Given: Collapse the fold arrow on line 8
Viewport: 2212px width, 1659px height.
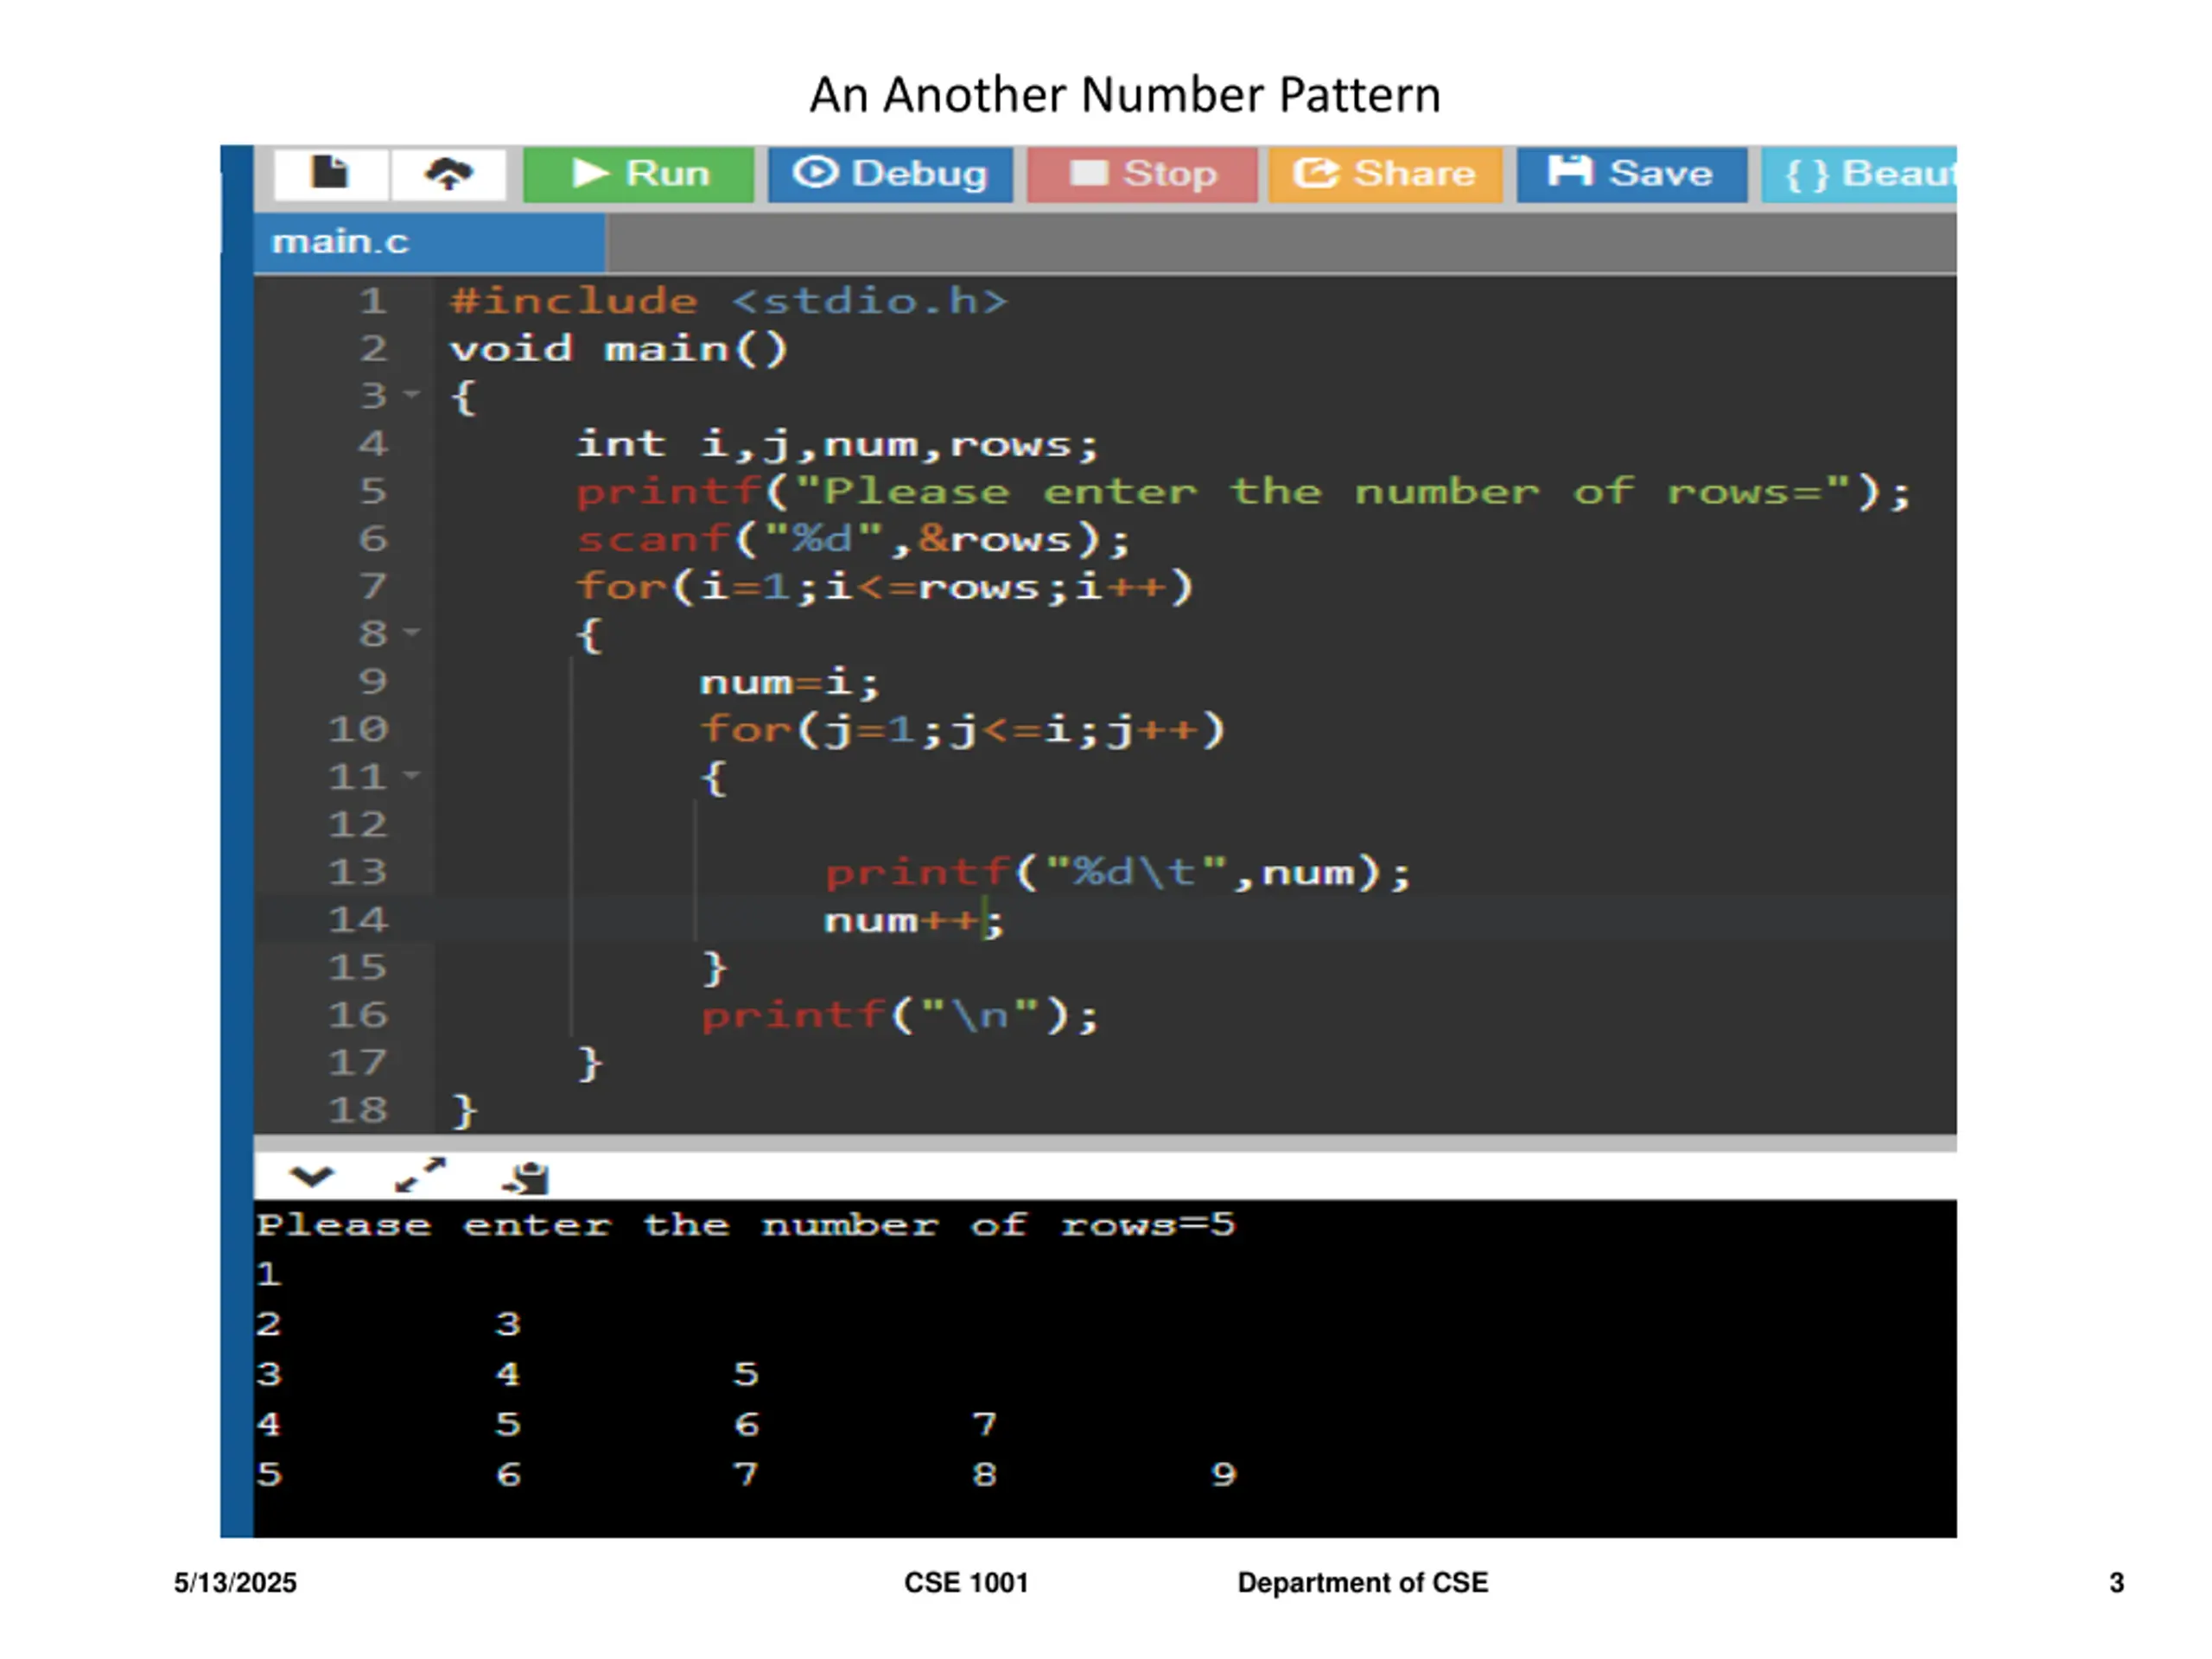Looking at the screenshot, I should click(x=412, y=632).
